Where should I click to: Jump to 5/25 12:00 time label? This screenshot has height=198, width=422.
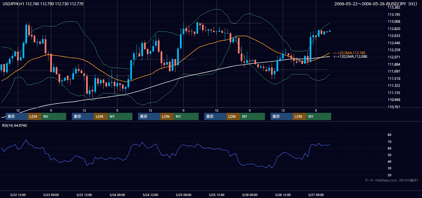[x=217, y=195]
